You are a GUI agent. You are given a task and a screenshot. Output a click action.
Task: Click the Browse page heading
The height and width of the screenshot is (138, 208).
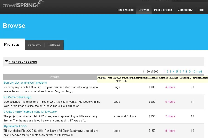click(14, 26)
